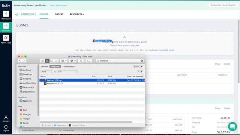Remove the Kind criteria row

138,72
